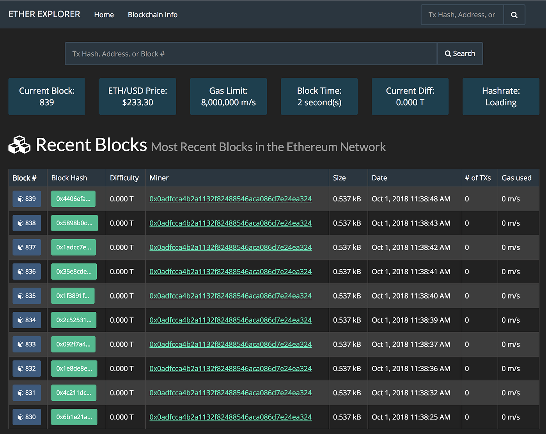The height and width of the screenshot is (434, 546).
Task: Click the Block Time: 2 second(s) card
Action: coord(319,96)
